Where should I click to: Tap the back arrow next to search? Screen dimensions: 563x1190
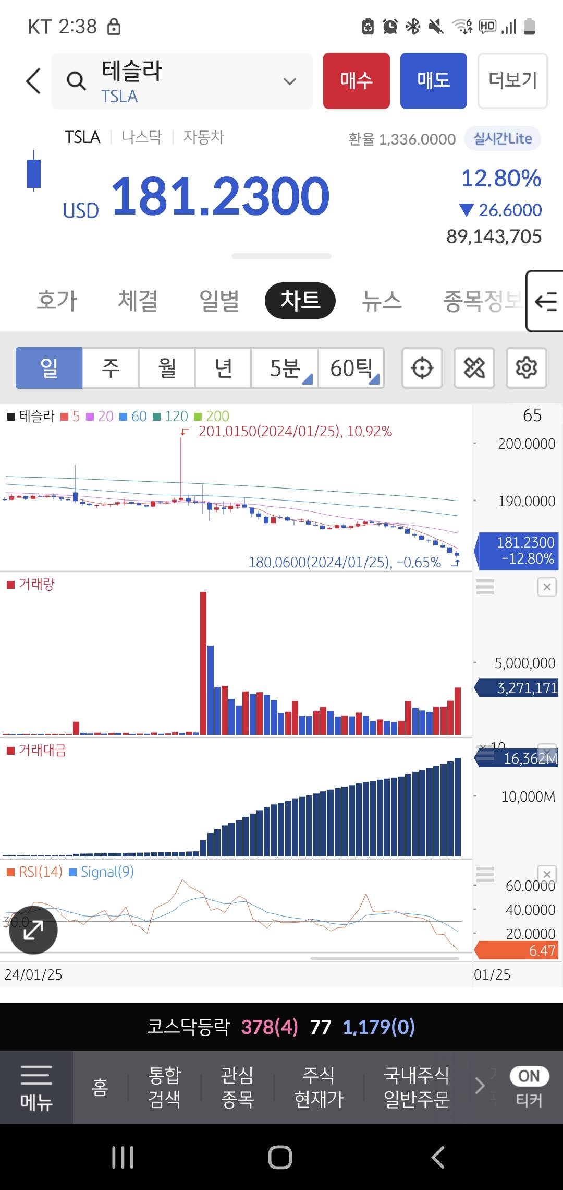click(x=33, y=81)
